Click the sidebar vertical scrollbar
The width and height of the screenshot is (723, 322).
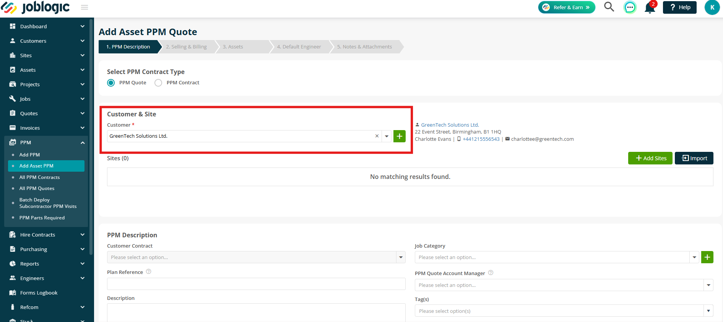pyautogui.click(x=91, y=137)
